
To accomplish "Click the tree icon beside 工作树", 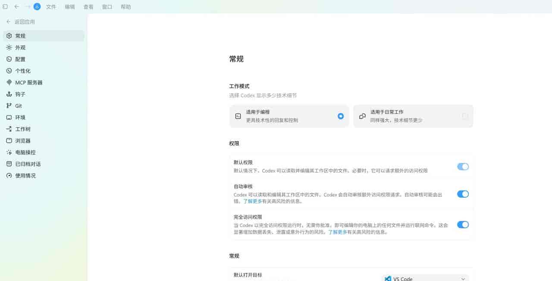I will (9, 129).
